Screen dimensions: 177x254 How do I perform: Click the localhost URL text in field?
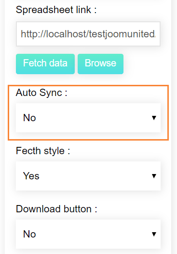tap(88, 34)
